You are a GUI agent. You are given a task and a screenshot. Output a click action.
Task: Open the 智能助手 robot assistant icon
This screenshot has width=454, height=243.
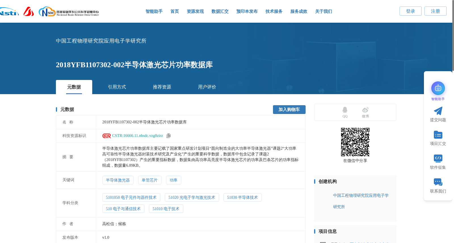point(438,88)
